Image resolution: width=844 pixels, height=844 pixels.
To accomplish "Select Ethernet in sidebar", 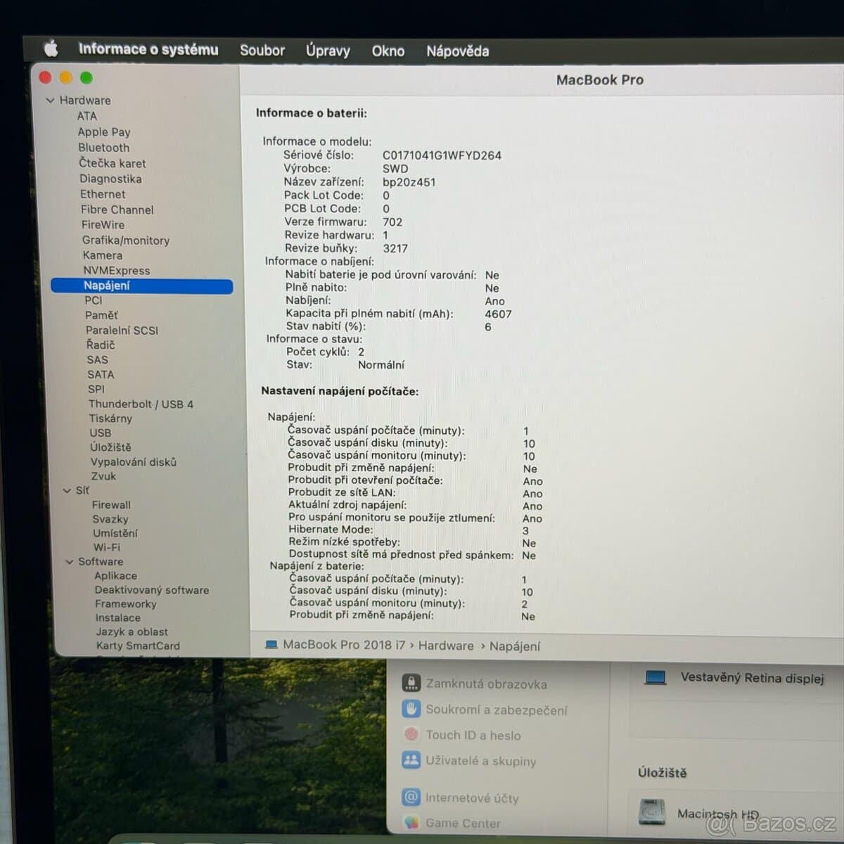I will (x=103, y=194).
